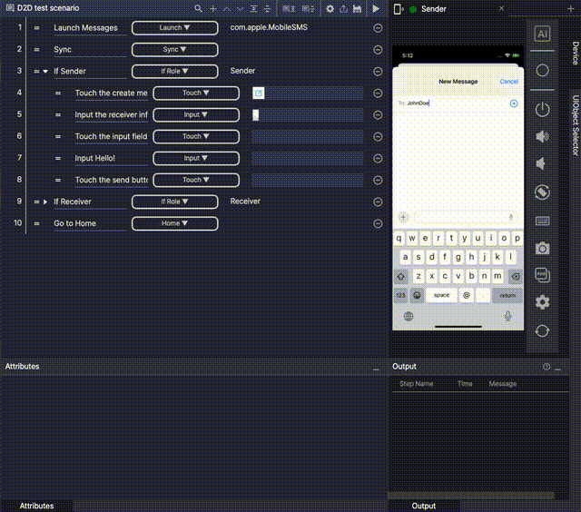Tap the globe icon below the keyboard
Viewport: 581px width, 512px height.
pyautogui.click(x=409, y=317)
